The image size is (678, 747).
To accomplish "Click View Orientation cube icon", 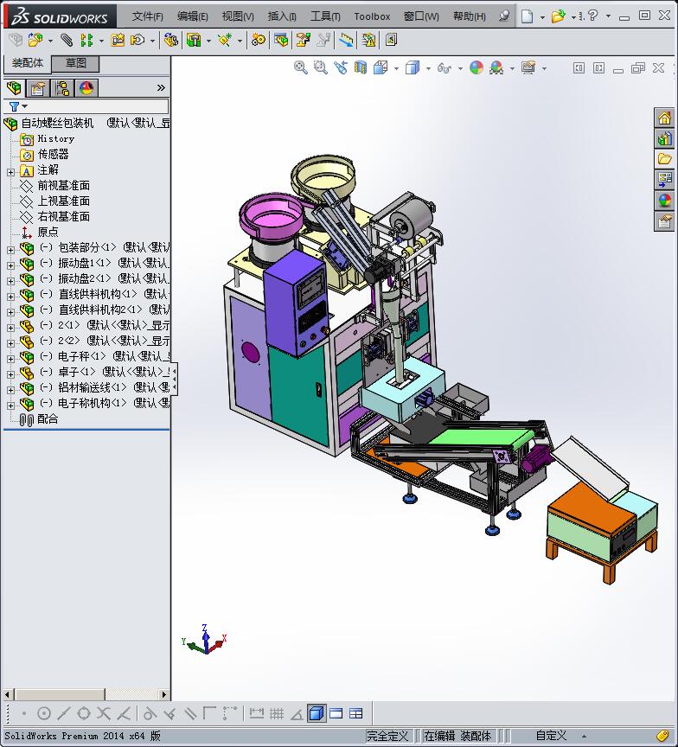I will tap(381, 67).
